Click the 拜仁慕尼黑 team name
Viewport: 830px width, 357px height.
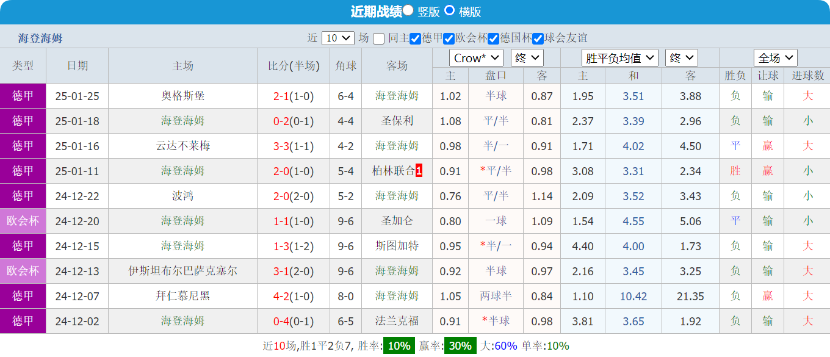coord(184,296)
